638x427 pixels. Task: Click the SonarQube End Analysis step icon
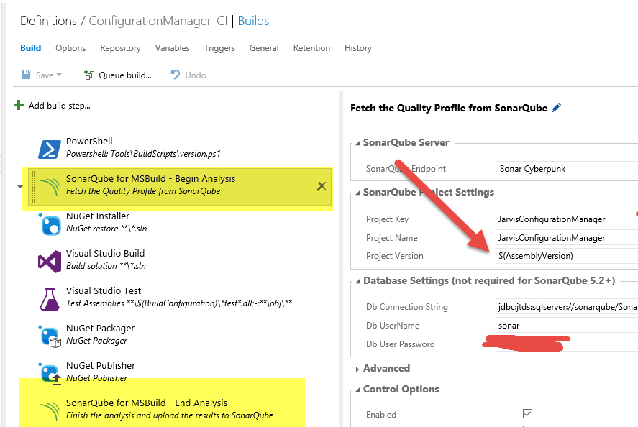[50, 410]
